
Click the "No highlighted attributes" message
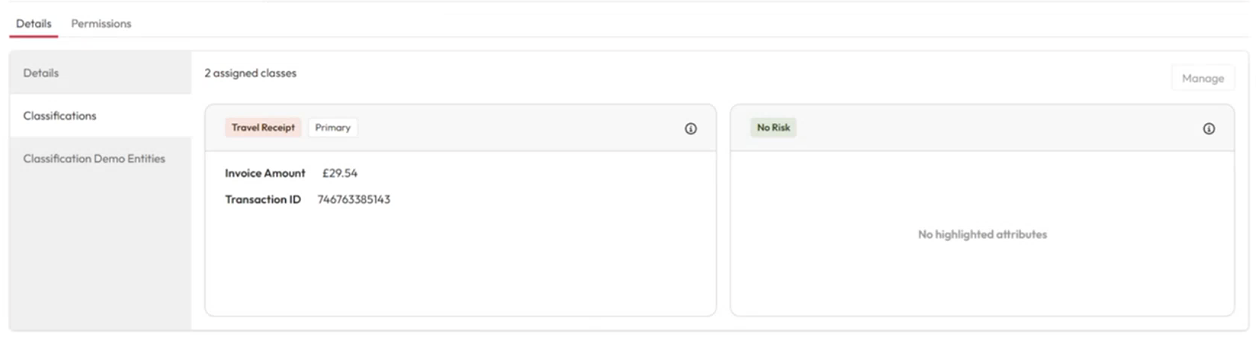982,234
